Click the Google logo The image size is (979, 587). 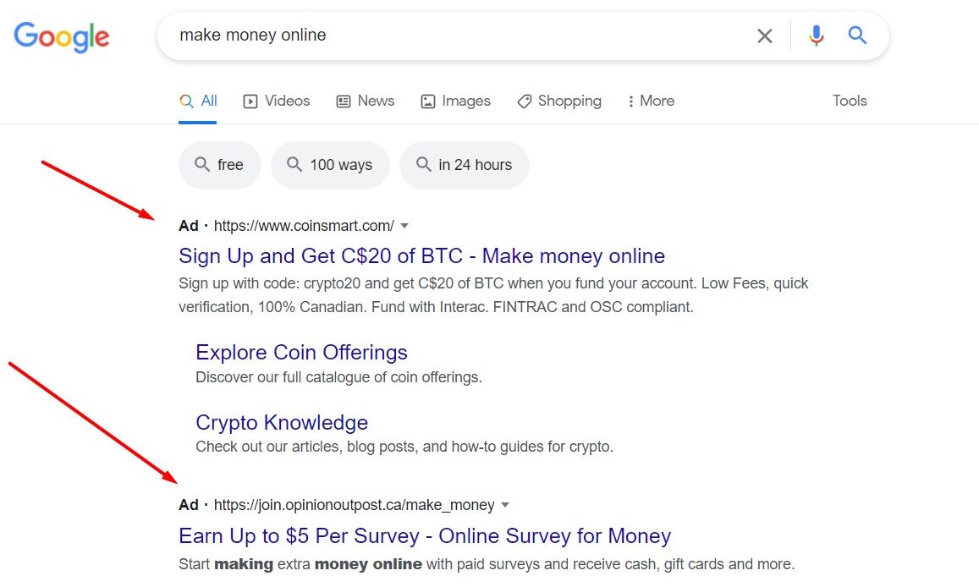(x=62, y=37)
